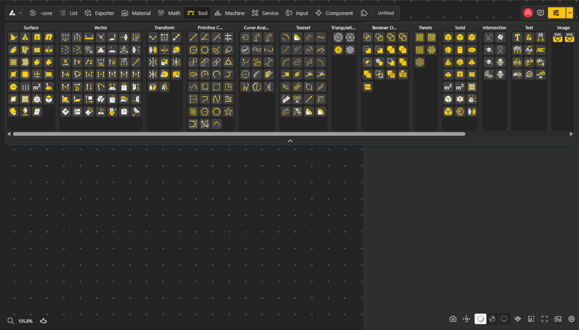Toggle the shaded sphere display mode
This screenshot has width=579, height=330.
pyautogui.click(x=480, y=319)
